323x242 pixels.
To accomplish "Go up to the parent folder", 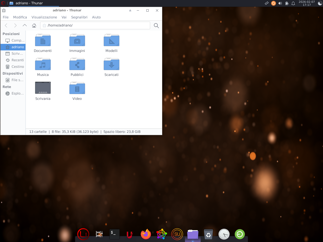I will (25, 25).
